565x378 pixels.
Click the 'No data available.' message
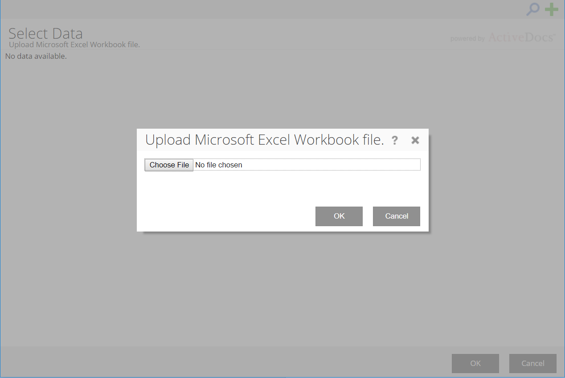click(36, 56)
